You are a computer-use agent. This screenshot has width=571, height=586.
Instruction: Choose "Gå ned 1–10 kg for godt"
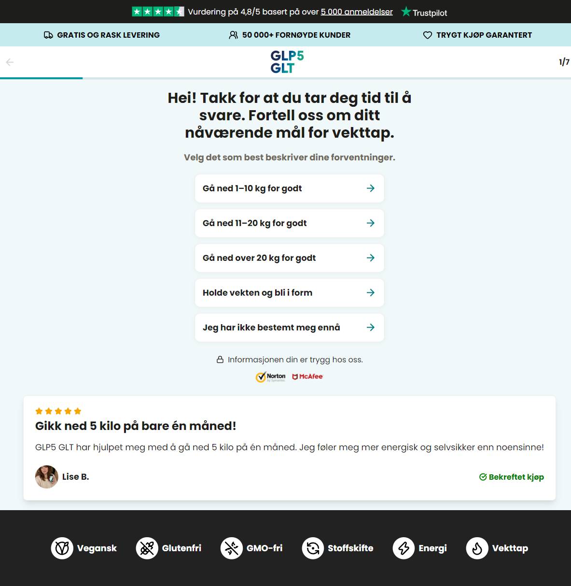click(x=290, y=188)
